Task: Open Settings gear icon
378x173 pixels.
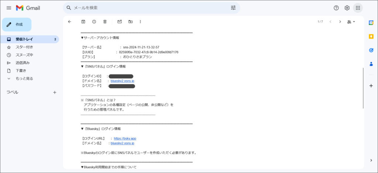Action: pyautogui.click(x=347, y=8)
